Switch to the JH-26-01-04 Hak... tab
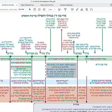The image size is (112, 112). point(8,5)
